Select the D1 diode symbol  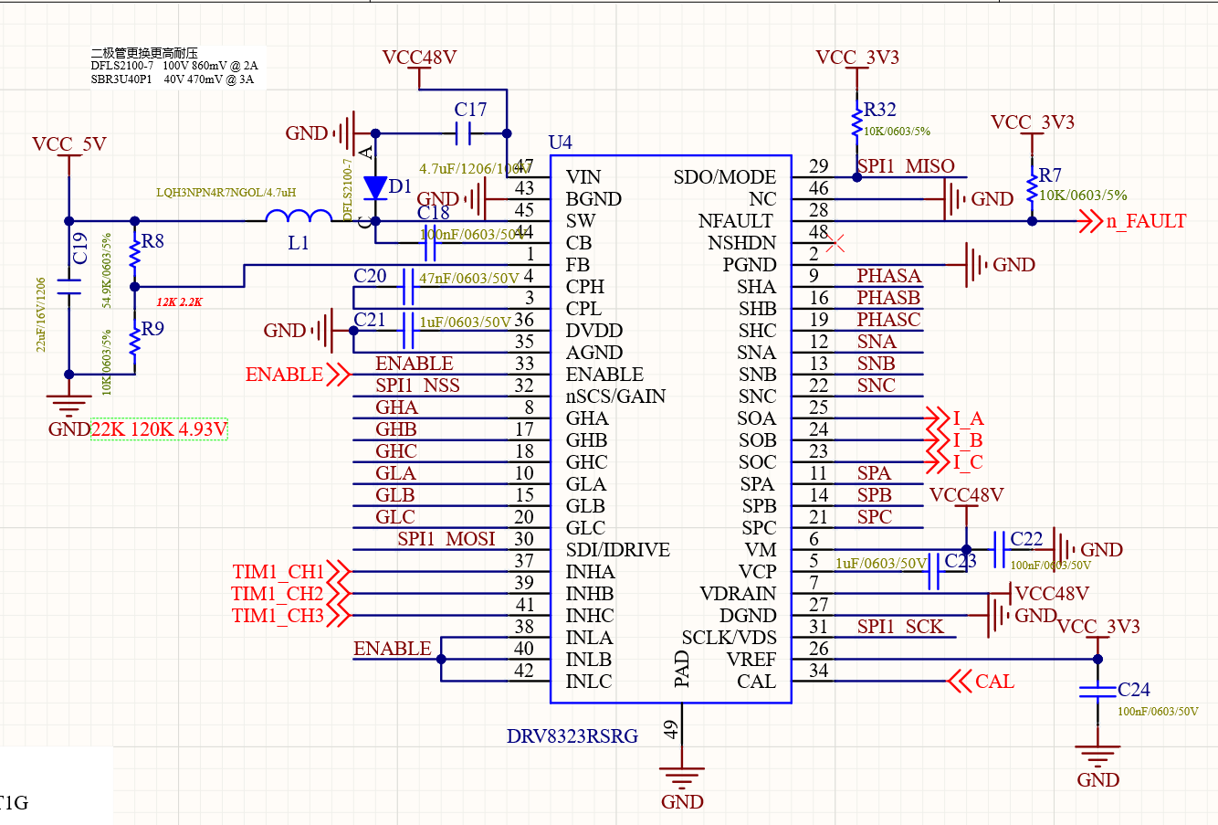[374, 188]
